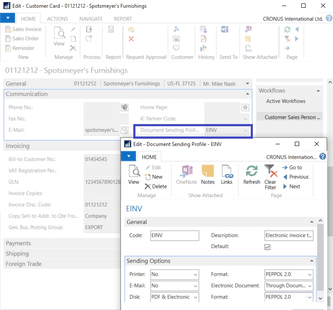The height and width of the screenshot is (310, 333).
Task: Open the Printer dropdown
Action: click(x=195, y=274)
